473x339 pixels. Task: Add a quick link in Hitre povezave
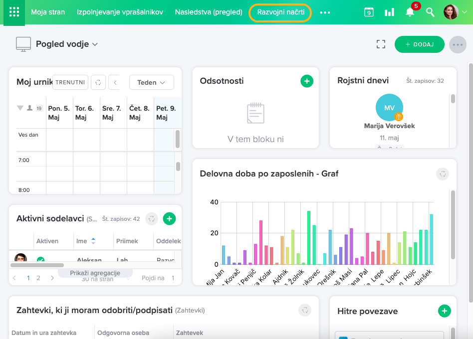coord(444,311)
